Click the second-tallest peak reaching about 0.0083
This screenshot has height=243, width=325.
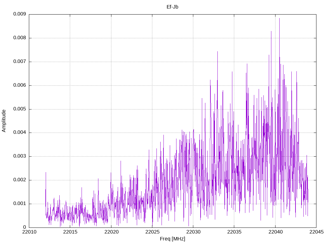click(x=271, y=32)
